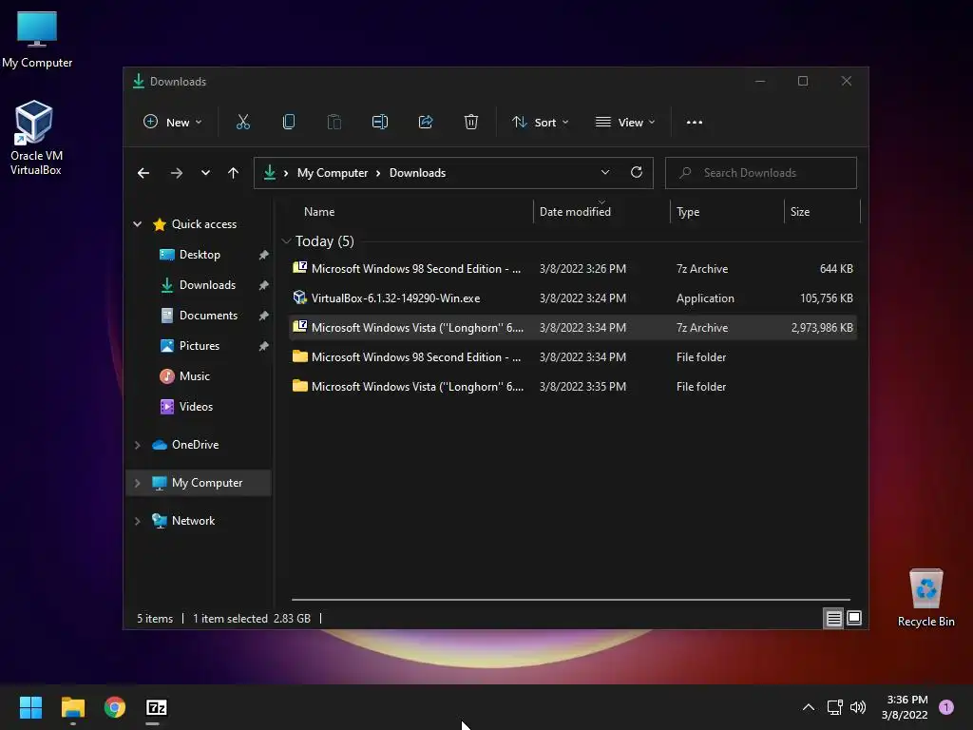Viewport: 973px width, 730px height.
Task: Collapse the Today (5) group
Action: click(x=286, y=240)
